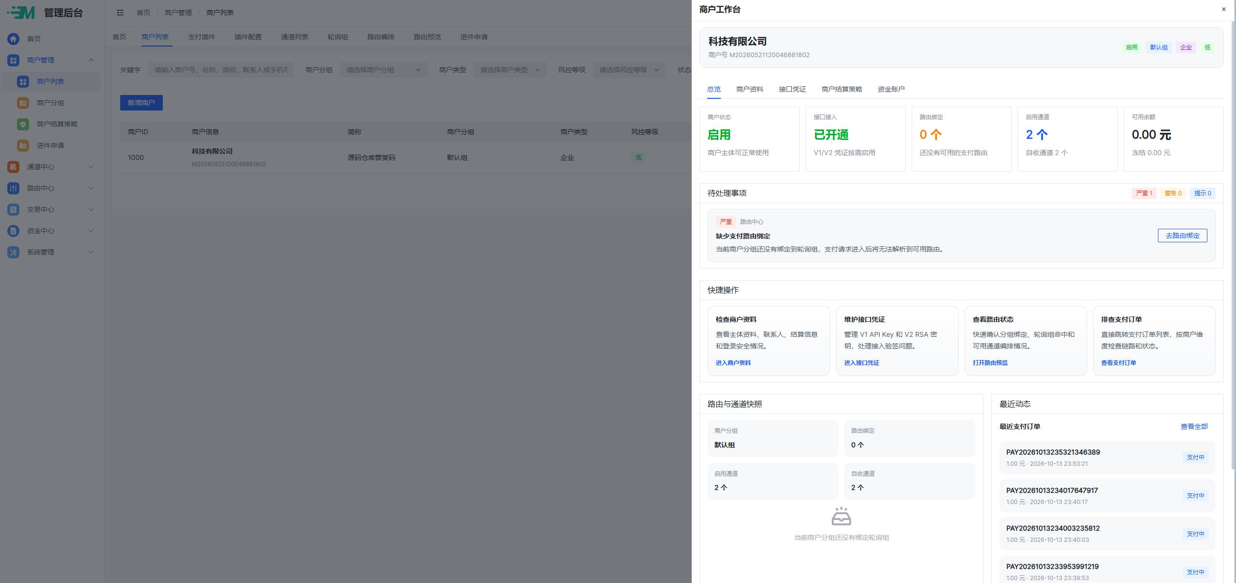Open the 风控等级 filter dropdown
Image resolution: width=1236 pixels, height=583 pixels.
[x=629, y=70]
